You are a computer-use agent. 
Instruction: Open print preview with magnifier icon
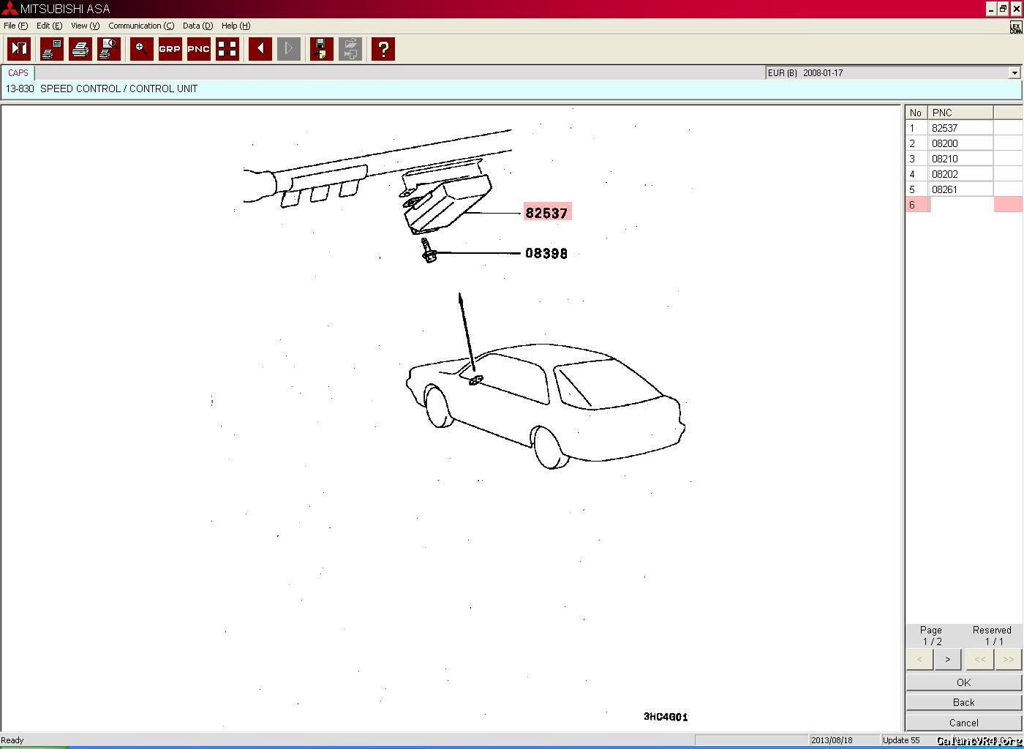tap(109, 49)
